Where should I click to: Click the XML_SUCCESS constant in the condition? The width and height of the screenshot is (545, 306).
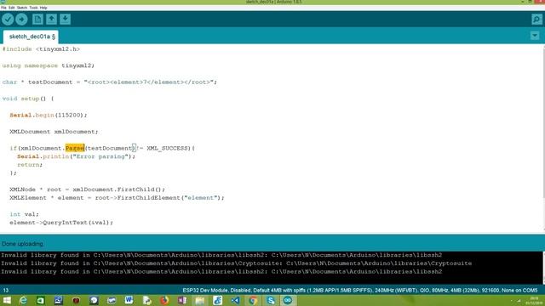167,148
